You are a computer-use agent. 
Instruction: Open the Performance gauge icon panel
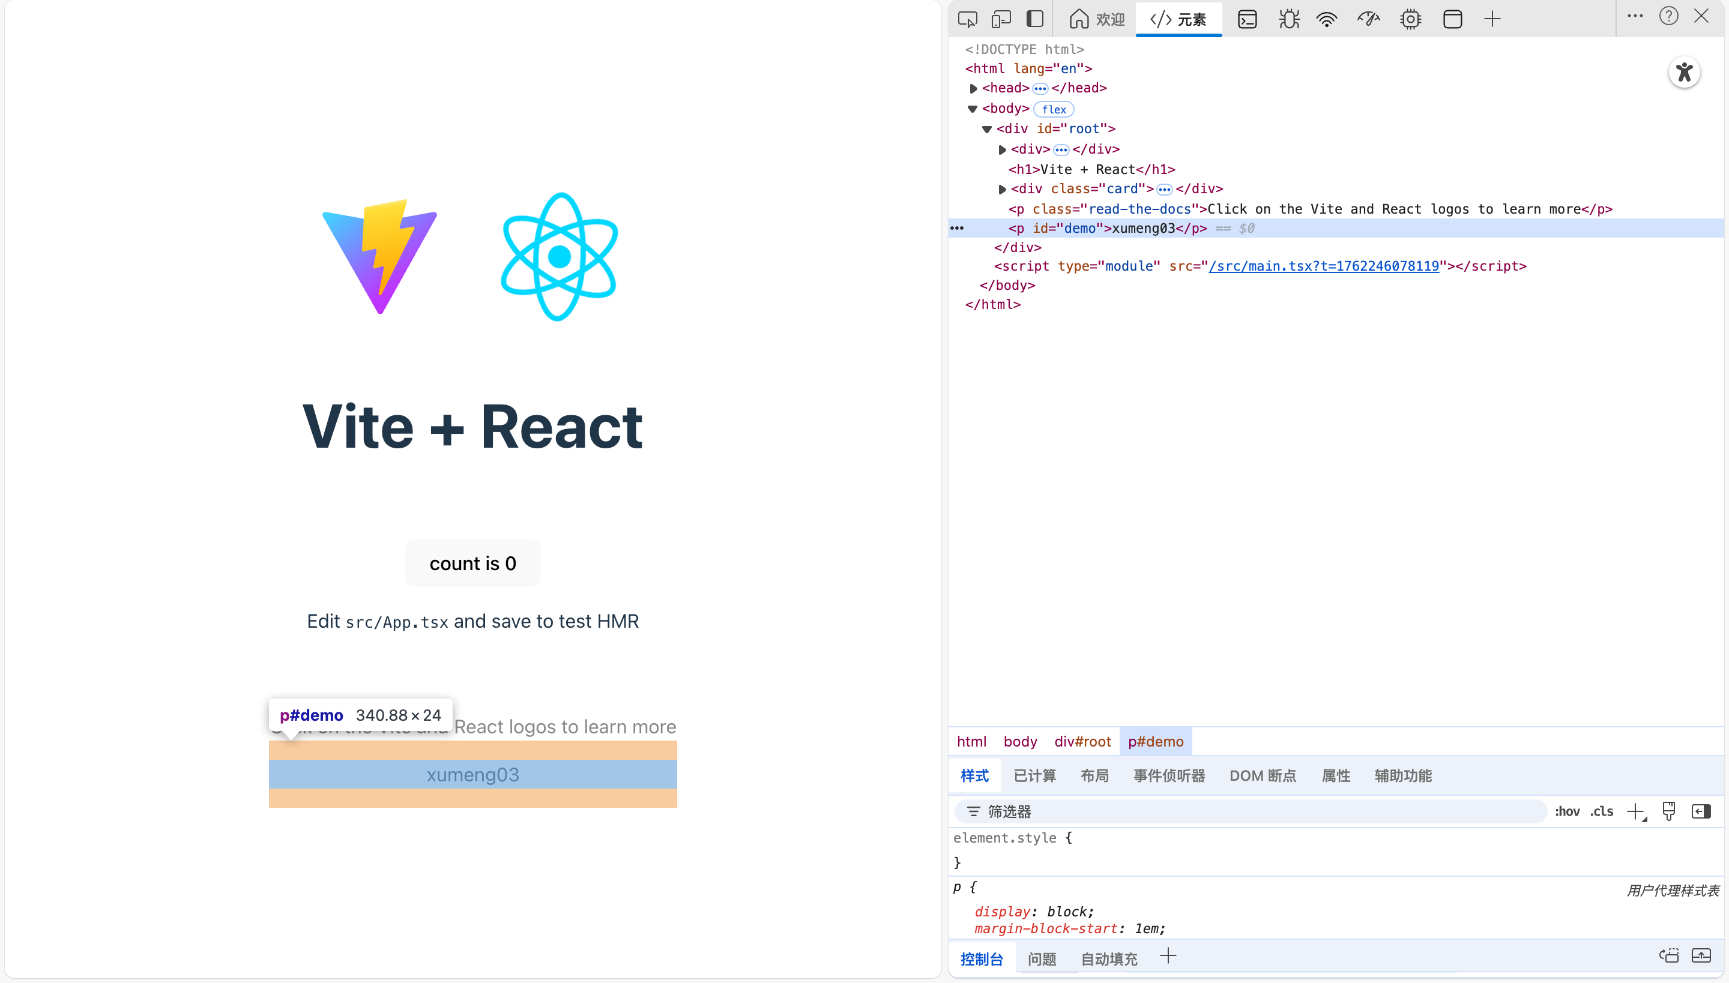(x=1368, y=19)
